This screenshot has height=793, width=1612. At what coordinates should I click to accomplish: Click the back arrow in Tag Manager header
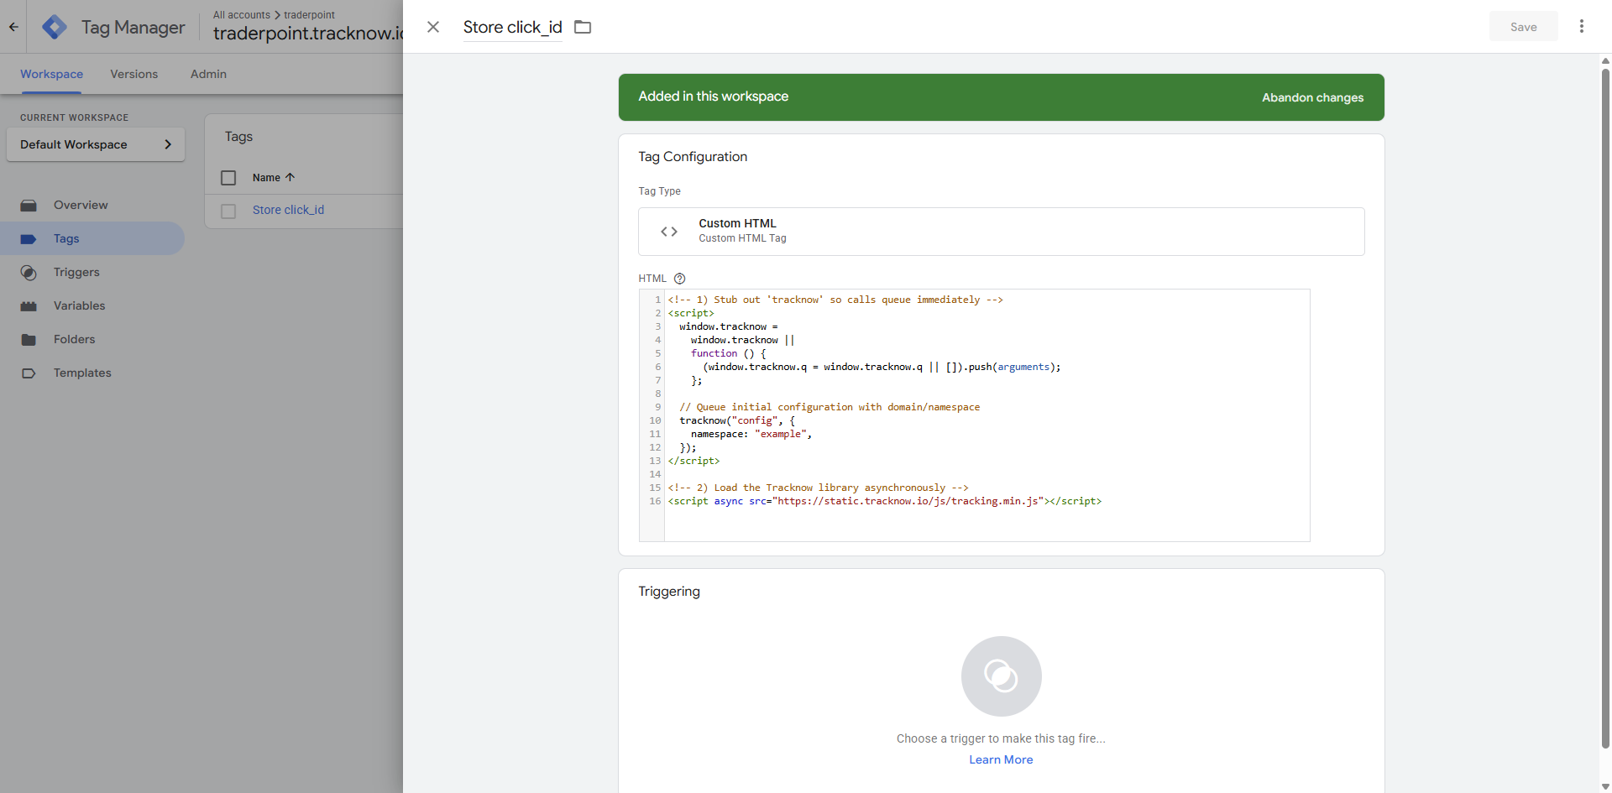point(13,27)
